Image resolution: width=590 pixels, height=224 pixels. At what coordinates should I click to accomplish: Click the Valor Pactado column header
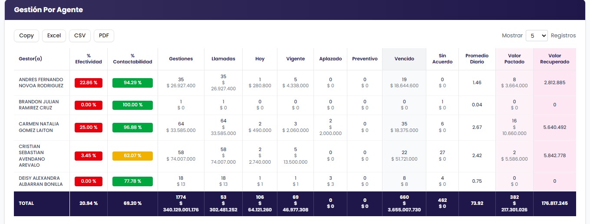click(514, 59)
